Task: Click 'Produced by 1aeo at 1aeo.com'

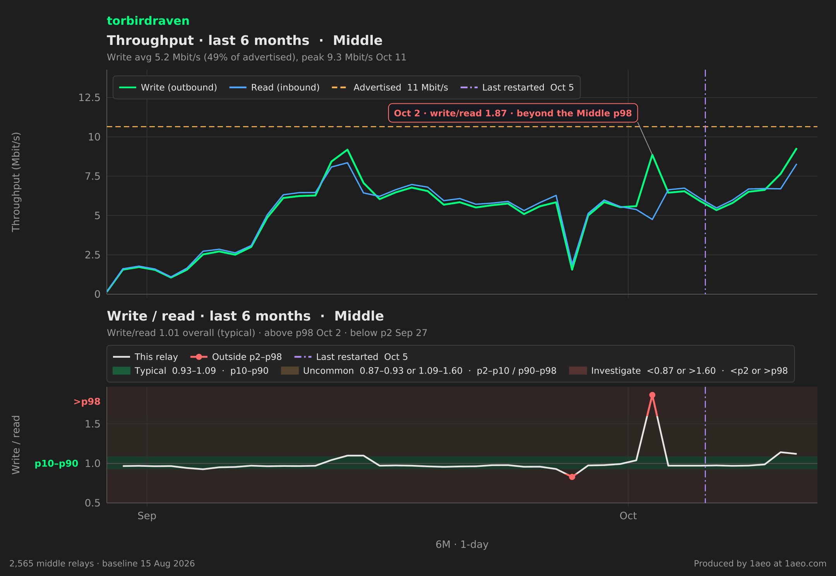Action: (x=760, y=564)
